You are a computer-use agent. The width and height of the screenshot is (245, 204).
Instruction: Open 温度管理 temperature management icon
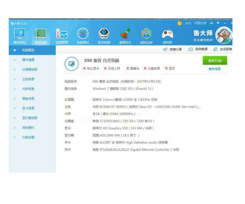coord(62,34)
